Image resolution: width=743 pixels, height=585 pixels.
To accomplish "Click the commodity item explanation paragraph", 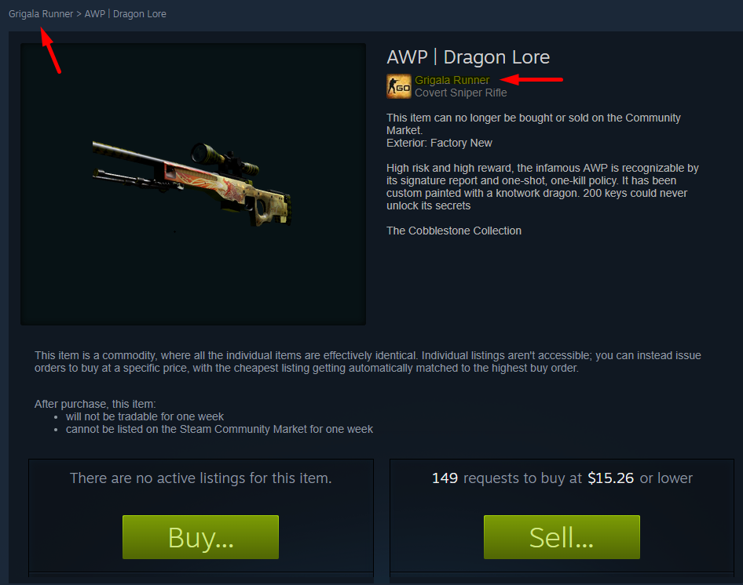I will (x=368, y=362).
